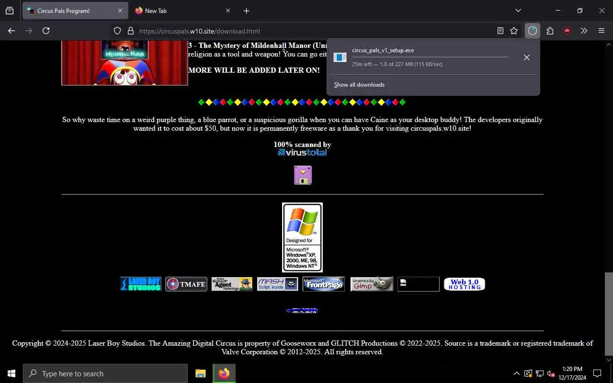Show hidden system tray icons

tap(516, 373)
